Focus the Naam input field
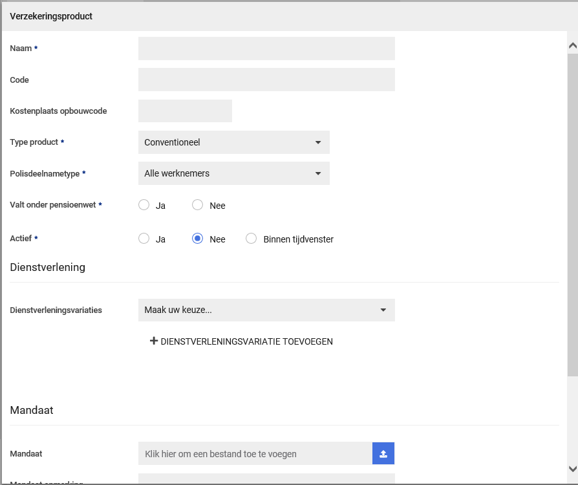578x485 pixels. tap(266, 48)
